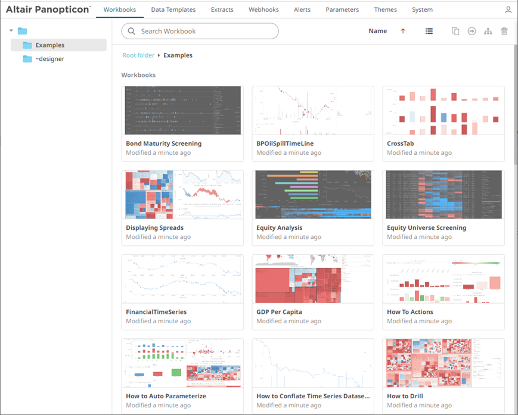Screen dimensions: 518x415
Task: Click the user account icon
Action: coord(508,10)
